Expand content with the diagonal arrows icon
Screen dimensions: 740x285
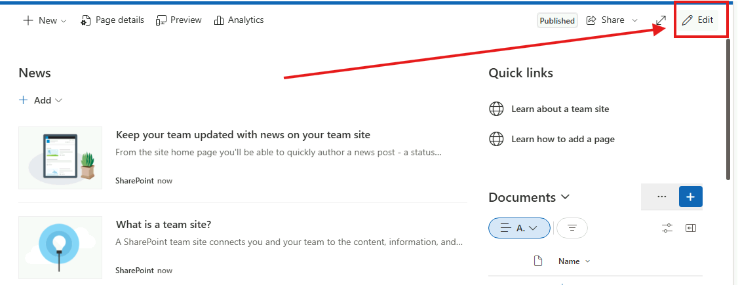[661, 21]
